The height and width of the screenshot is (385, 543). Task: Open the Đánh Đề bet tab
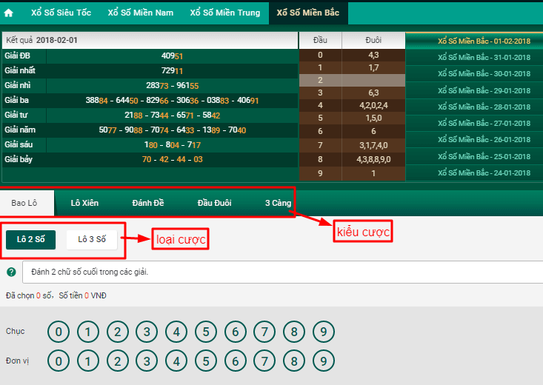tap(148, 203)
